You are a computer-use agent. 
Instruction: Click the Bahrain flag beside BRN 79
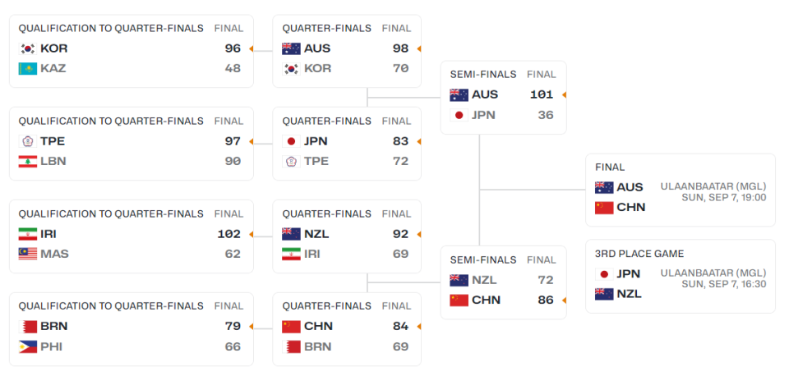pyautogui.click(x=28, y=327)
